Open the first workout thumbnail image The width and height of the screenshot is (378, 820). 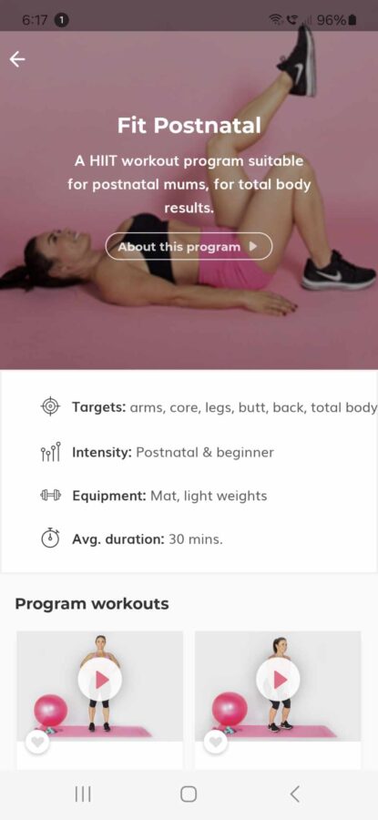click(100, 686)
